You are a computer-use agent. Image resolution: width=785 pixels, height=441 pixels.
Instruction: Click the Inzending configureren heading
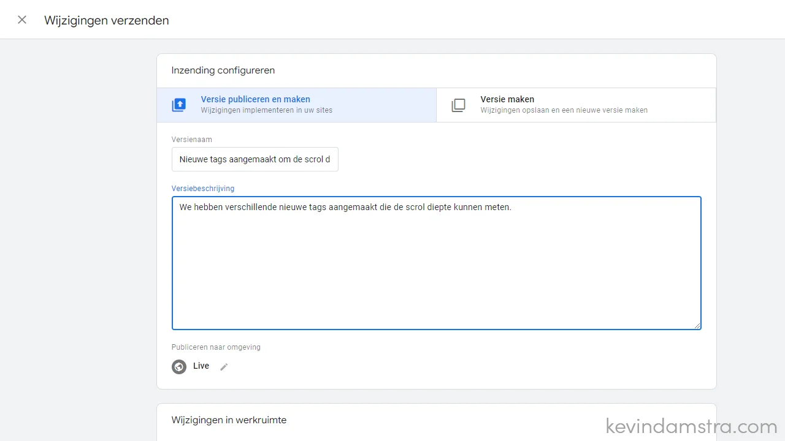[x=223, y=70]
